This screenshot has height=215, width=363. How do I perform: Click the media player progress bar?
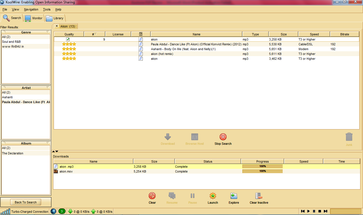click(x=345, y=211)
